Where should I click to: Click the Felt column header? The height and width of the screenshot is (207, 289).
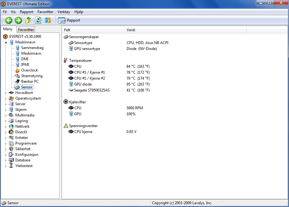pos(94,30)
